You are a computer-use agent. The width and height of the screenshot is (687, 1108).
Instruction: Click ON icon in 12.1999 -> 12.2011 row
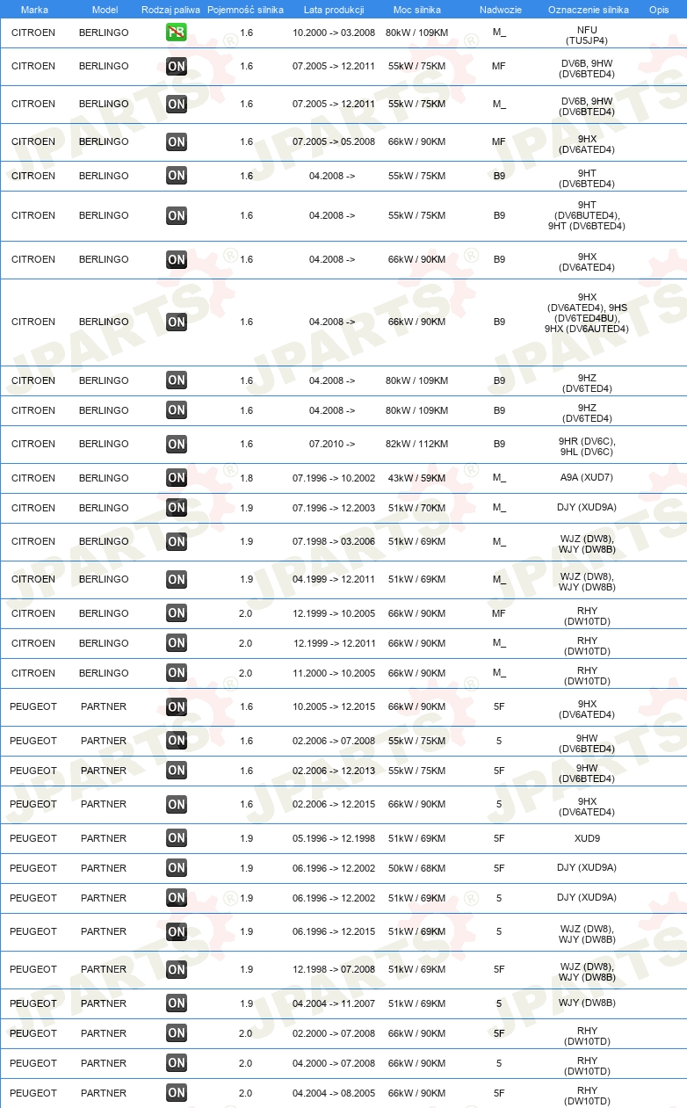coord(177,643)
